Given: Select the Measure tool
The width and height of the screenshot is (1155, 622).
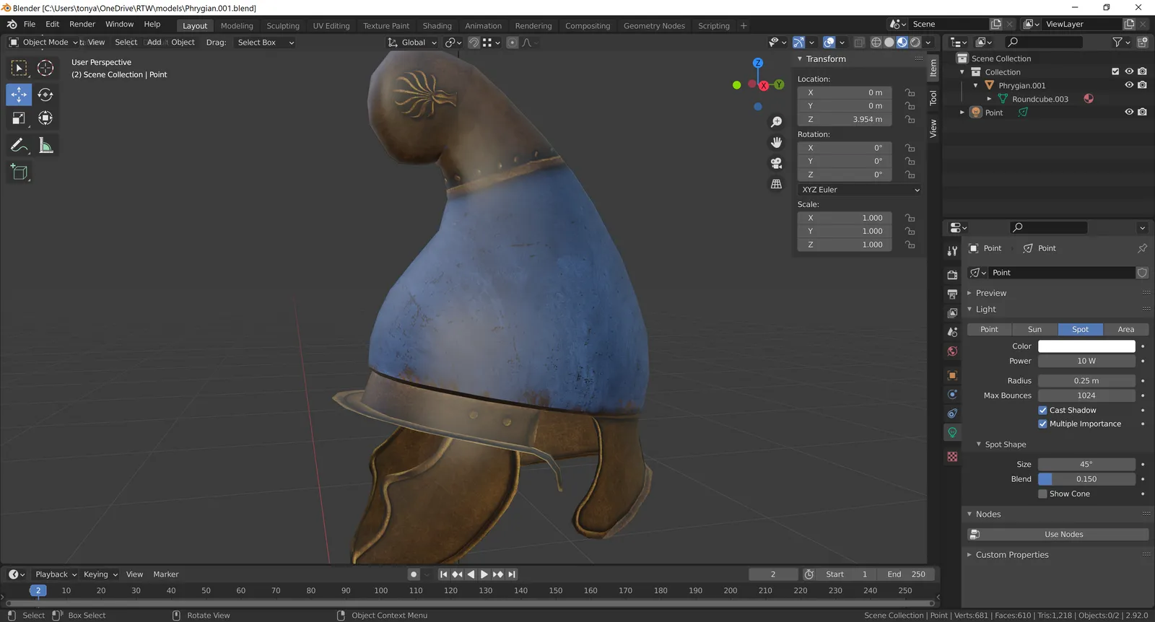Looking at the screenshot, I should click(x=45, y=146).
